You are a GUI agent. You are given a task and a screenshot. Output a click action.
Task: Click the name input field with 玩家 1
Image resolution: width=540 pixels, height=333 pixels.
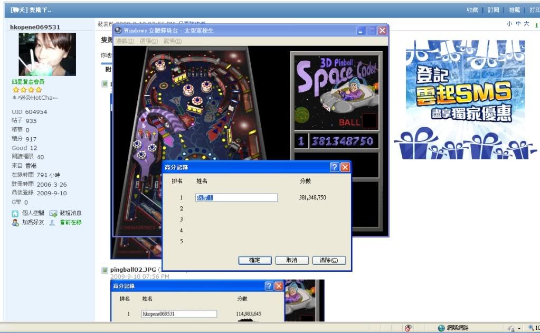click(236, 198)
